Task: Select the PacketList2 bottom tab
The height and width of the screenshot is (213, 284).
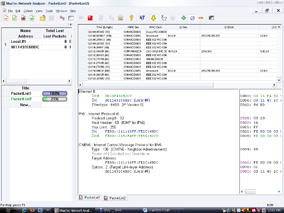Action: coord(115,198)
